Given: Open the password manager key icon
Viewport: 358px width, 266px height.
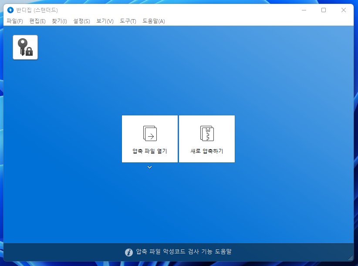Looking at the screenshot, I should tap(25, 47).
